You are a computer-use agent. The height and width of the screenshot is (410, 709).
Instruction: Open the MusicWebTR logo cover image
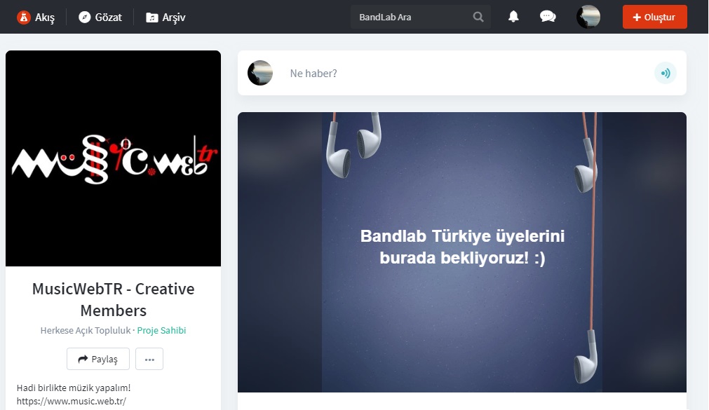click(x=113, y=158)
